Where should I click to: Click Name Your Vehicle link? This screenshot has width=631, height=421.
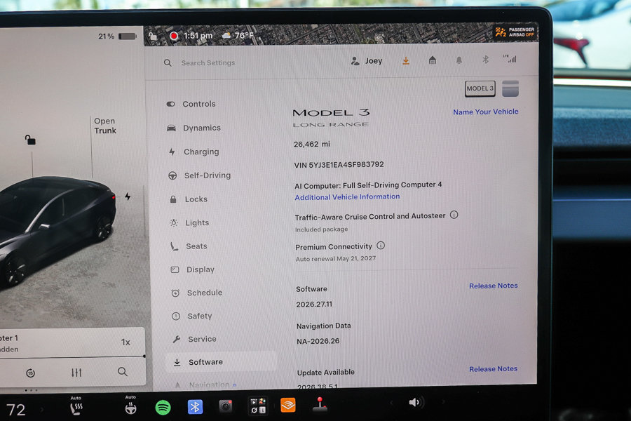[486, 112]
